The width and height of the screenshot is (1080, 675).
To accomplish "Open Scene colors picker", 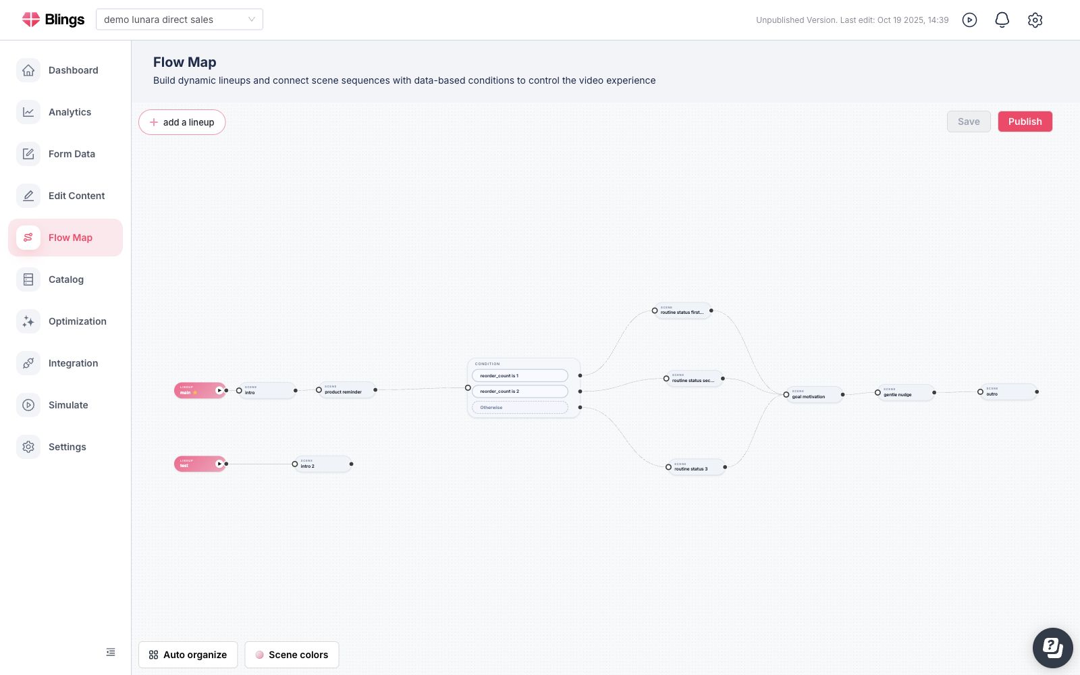I will click(x=292, y=655).
